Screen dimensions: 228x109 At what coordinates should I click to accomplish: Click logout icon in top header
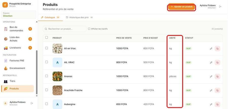(220, 6)
